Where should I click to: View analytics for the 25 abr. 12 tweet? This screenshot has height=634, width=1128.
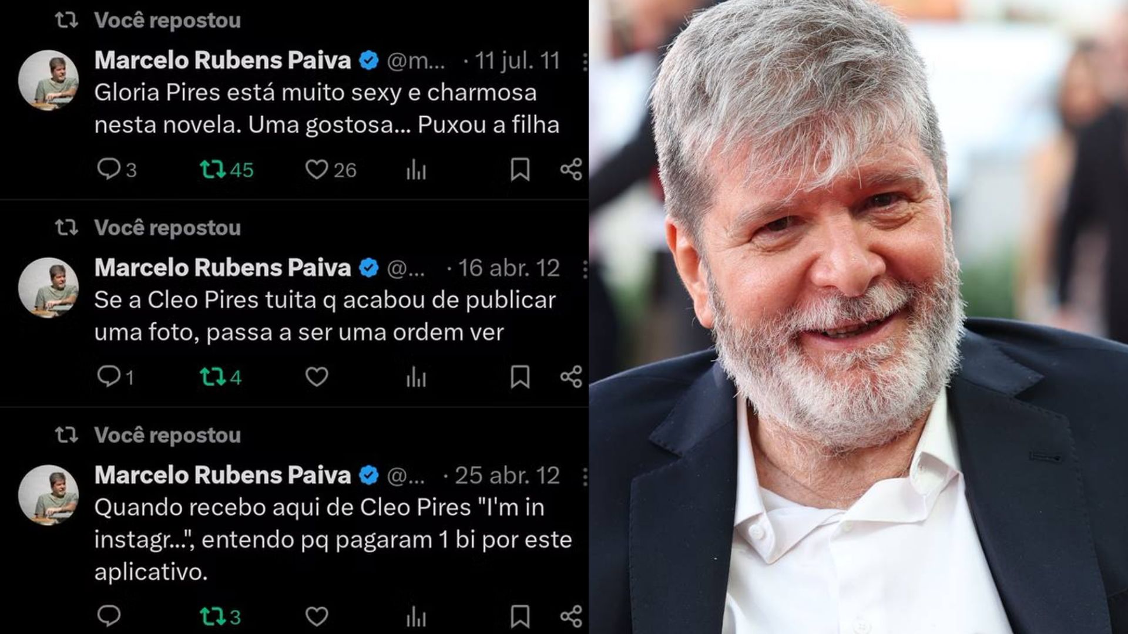coord(416,616)
